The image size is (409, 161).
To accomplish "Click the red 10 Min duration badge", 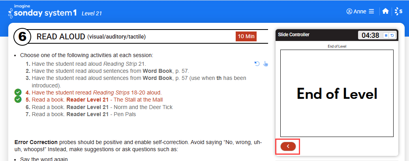I will [x=246, y=37].
